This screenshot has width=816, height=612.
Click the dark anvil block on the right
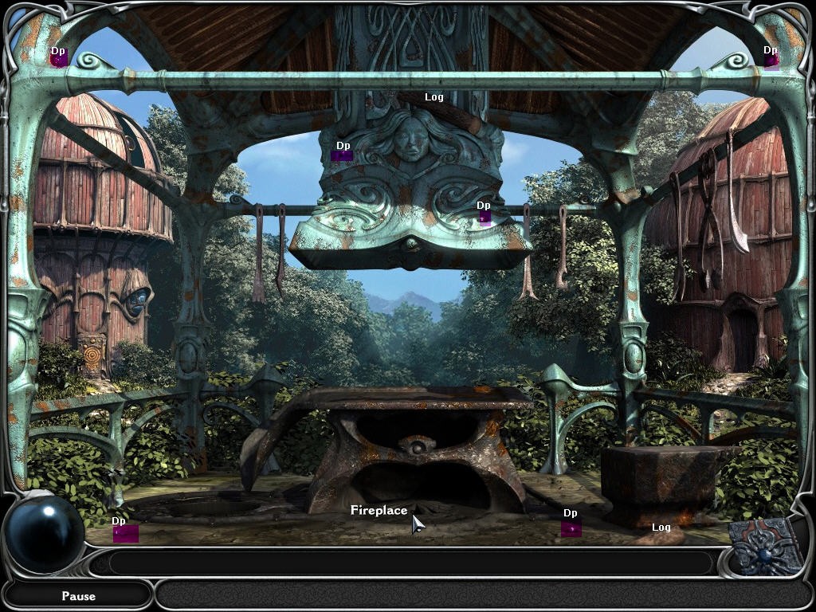661,478
